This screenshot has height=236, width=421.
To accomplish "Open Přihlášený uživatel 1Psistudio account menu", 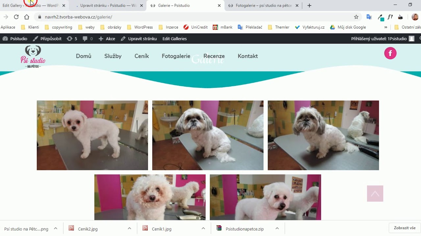I will tap(383, 39).
